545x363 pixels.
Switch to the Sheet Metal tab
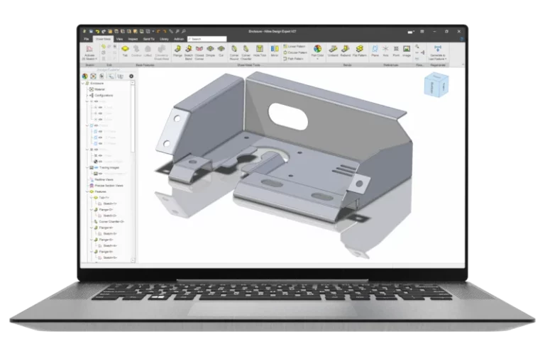pos(103,39)
